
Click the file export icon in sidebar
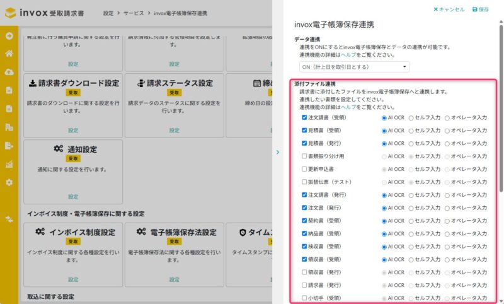tap(9, 146)
